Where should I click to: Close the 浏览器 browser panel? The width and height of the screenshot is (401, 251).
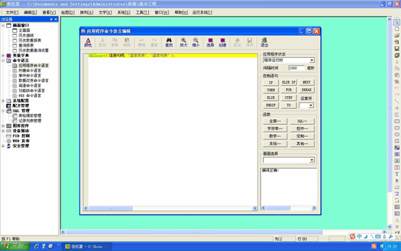[56, 20]
